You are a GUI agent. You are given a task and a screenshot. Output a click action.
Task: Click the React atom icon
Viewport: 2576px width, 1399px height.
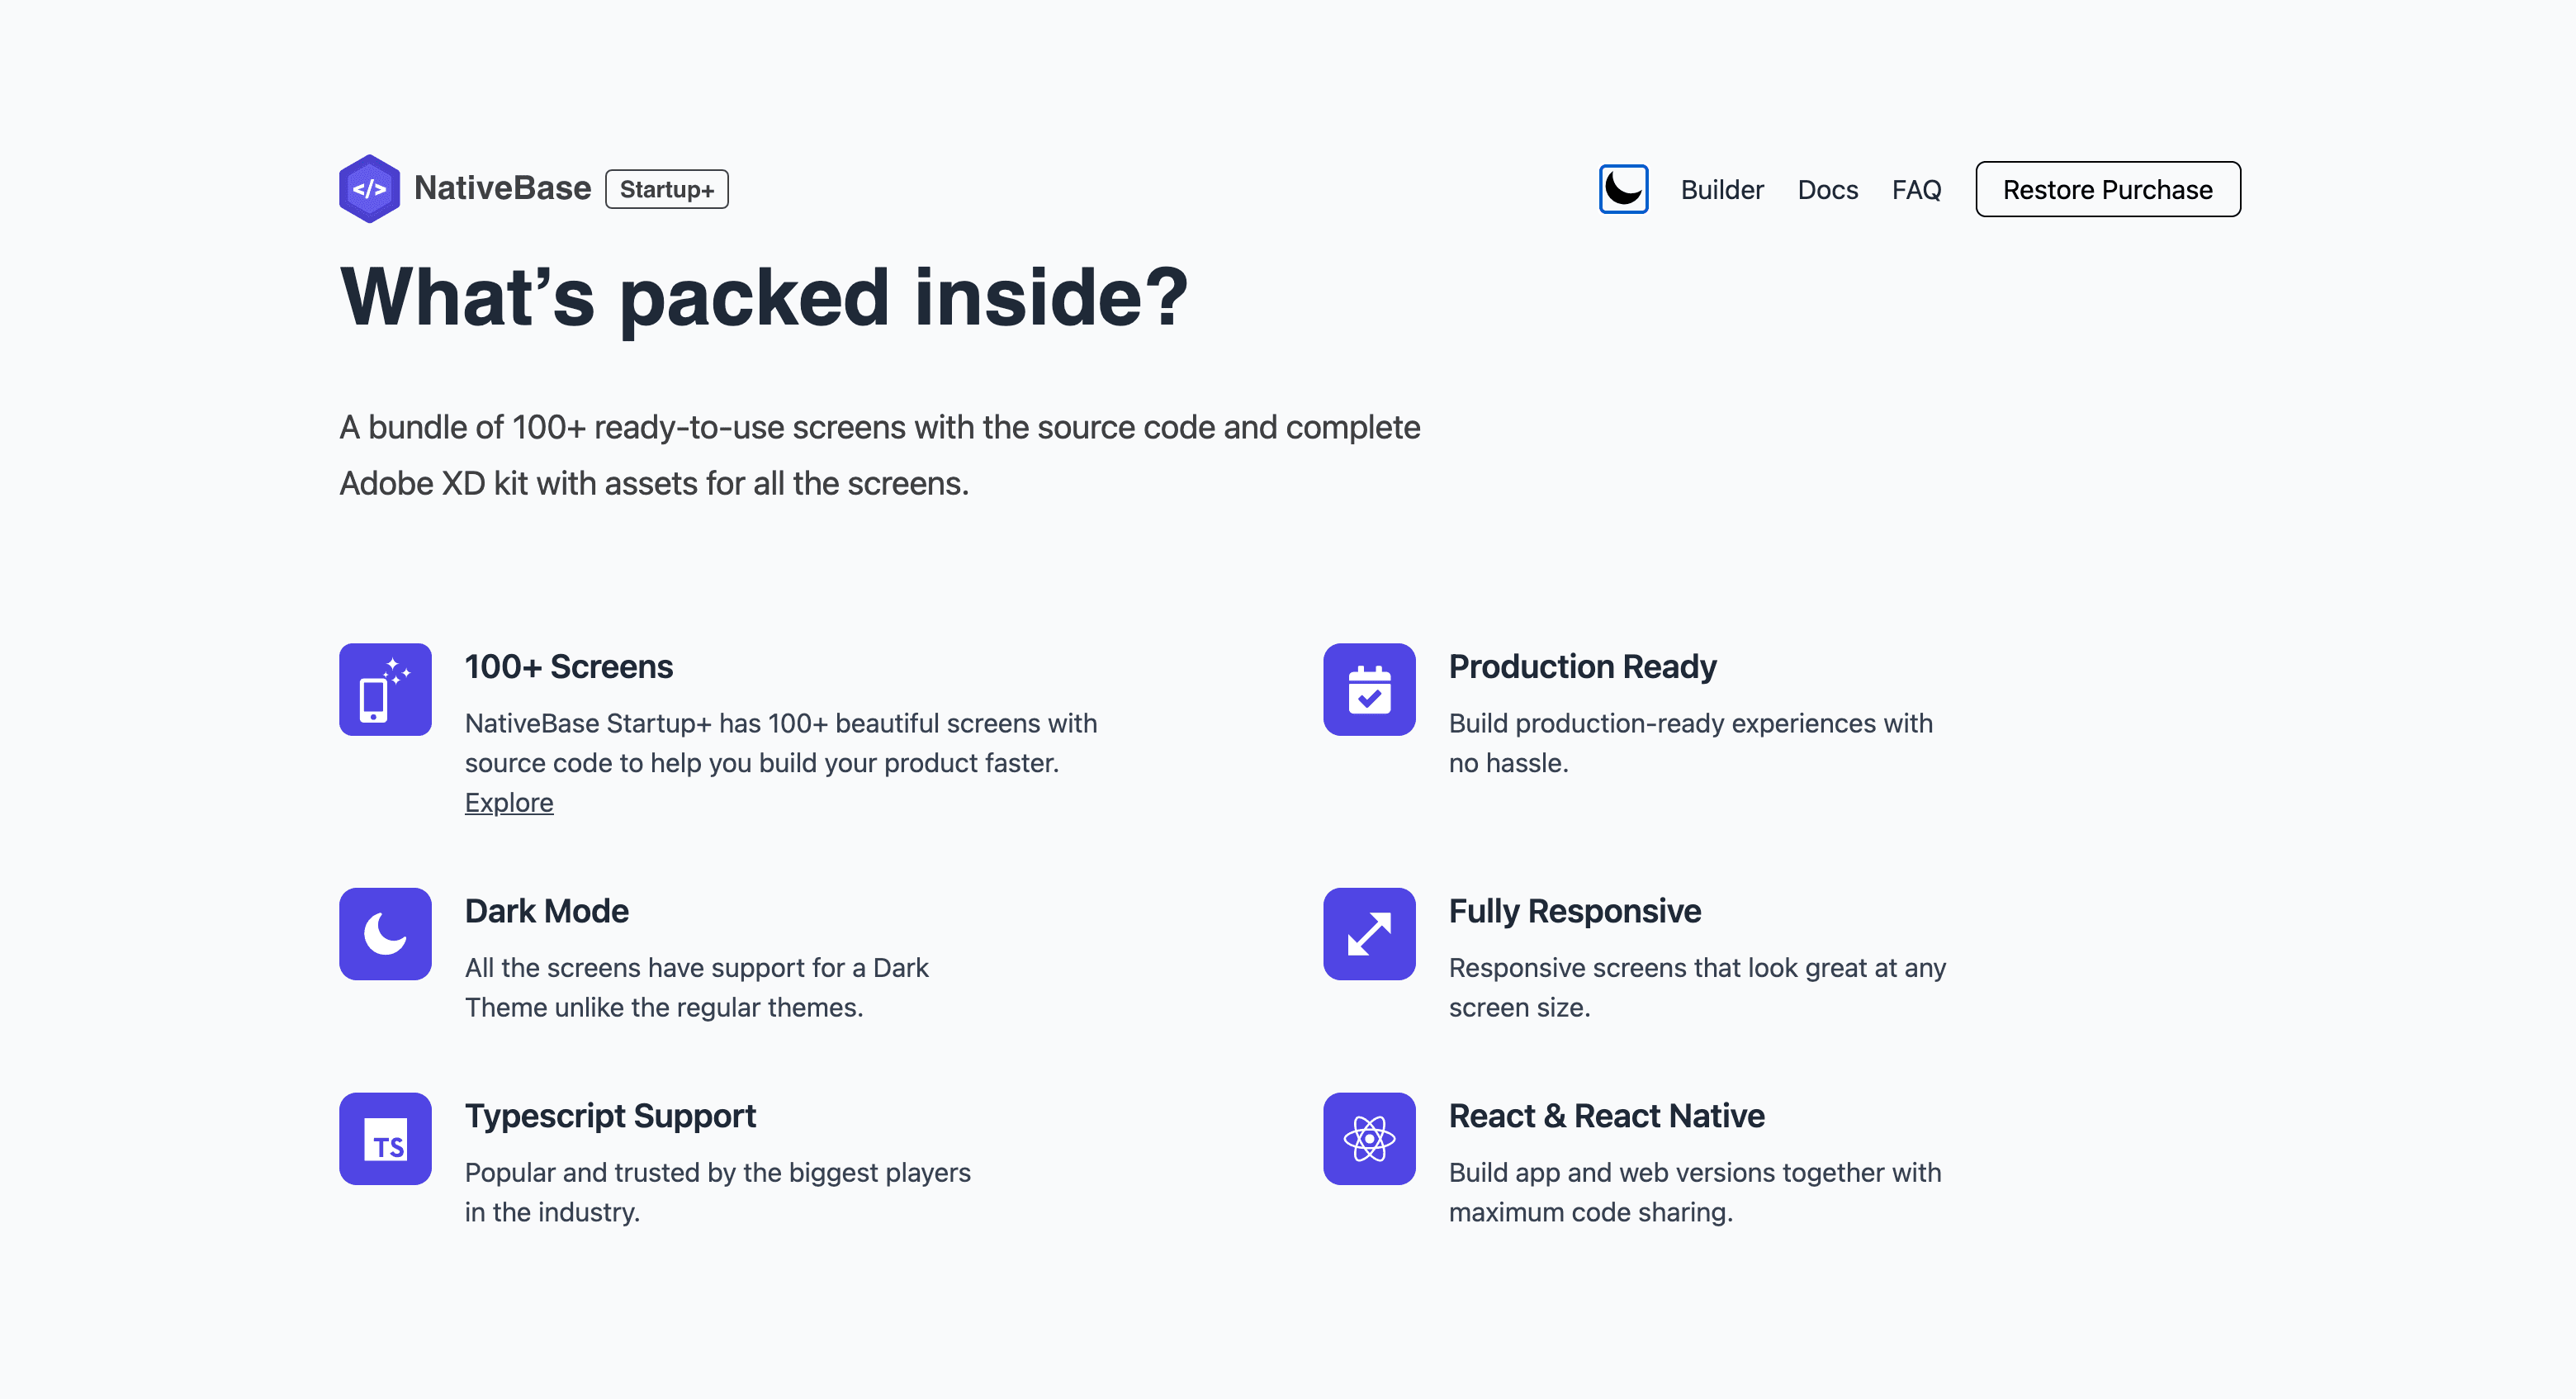coord(1369,1138)
